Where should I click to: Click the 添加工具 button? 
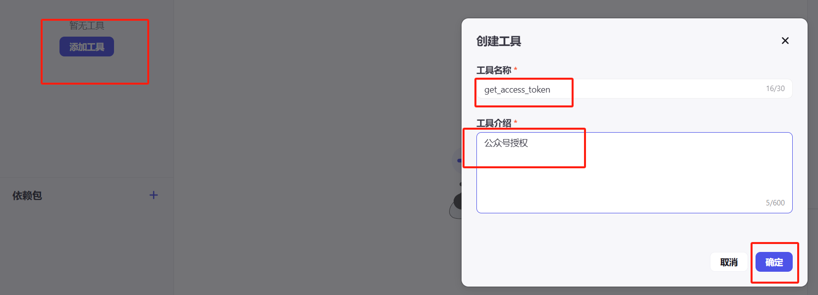click(x=87, y=47)
